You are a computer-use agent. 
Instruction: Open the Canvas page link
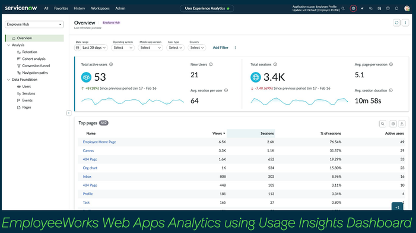pyautogui.click(x=88, y=150)
